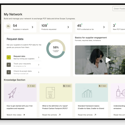
Task: Click the bar chart illustration card
Action: 92,92
